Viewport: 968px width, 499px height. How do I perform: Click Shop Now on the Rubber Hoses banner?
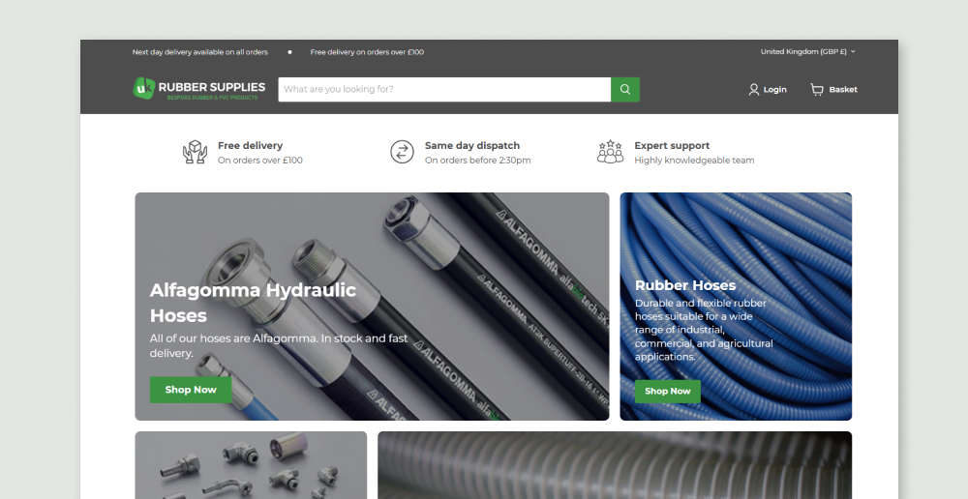pyautogui.click(x=667, y=391)
